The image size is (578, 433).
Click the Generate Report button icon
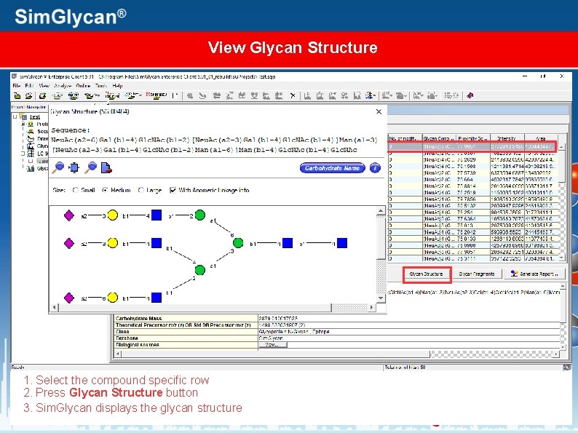[514, 274]
